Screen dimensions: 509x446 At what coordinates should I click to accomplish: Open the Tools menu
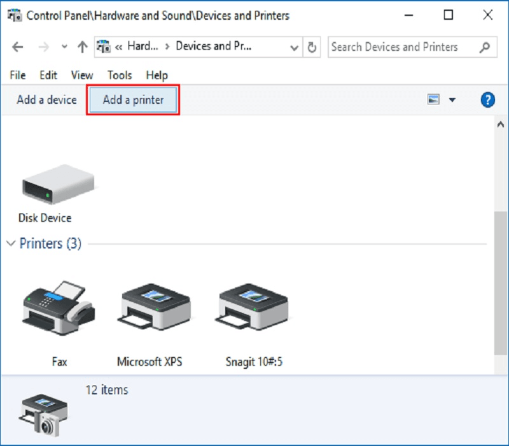[120, 75]
